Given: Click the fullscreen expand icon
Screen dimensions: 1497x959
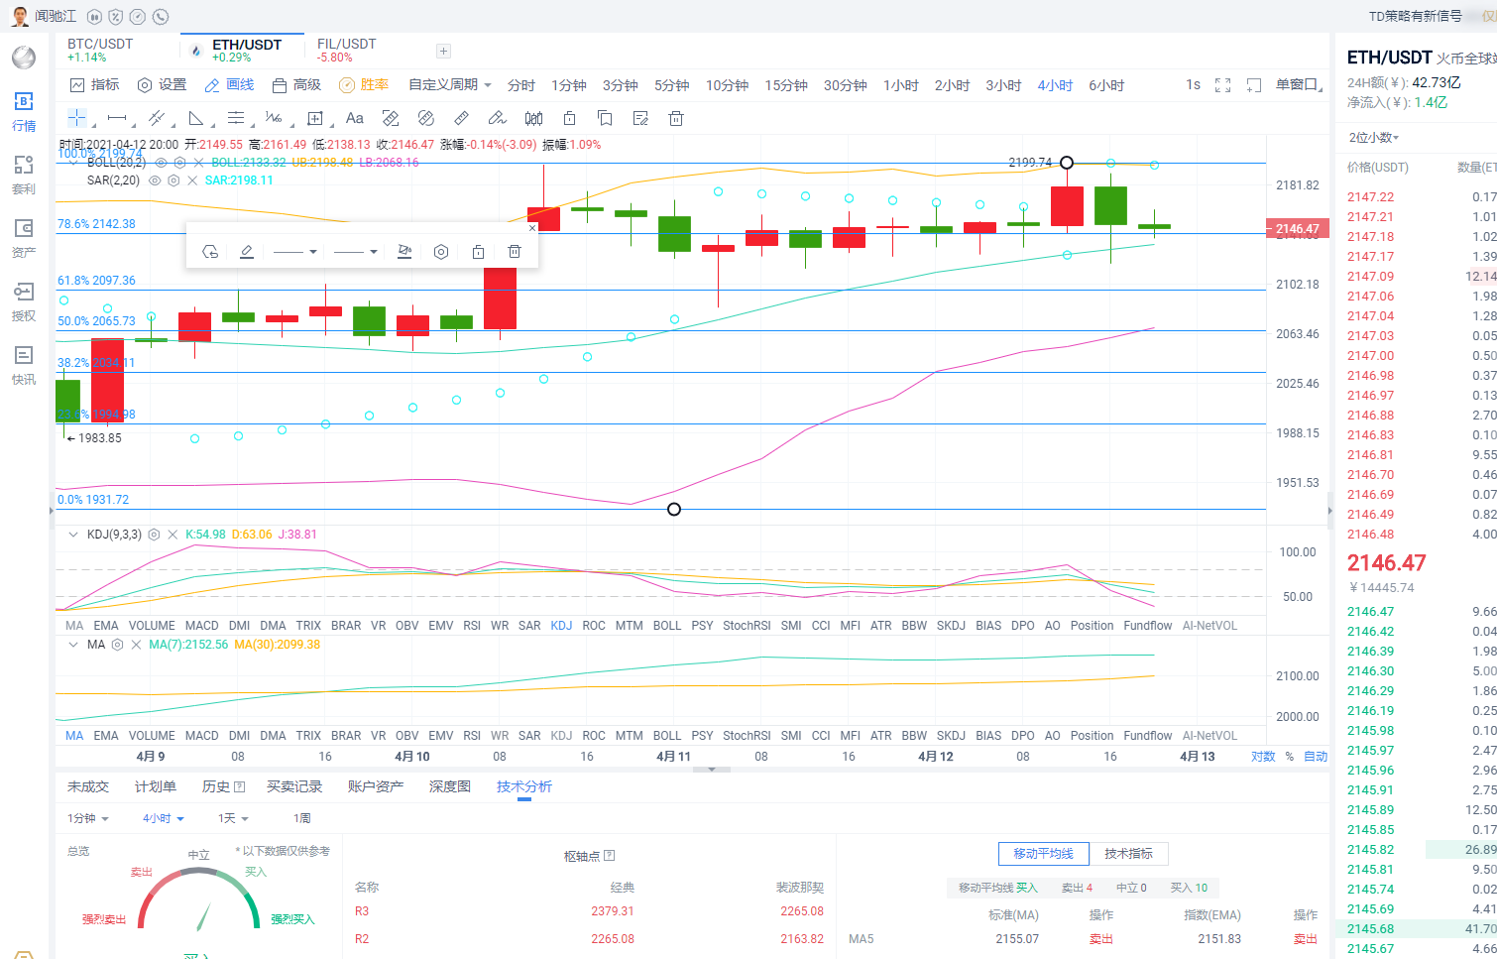Looking at the screenshot, I should (1222, 85).
